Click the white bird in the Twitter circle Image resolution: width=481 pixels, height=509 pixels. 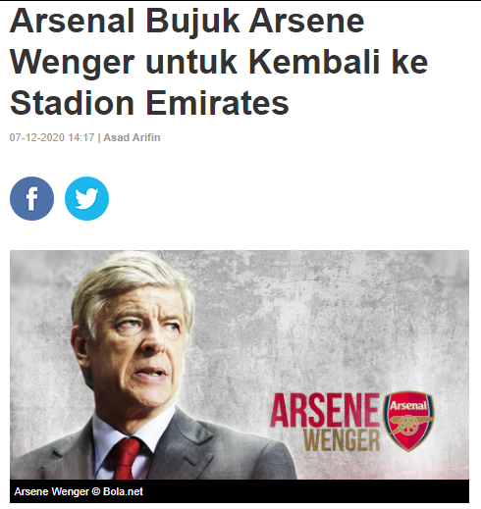pos(86,198)
